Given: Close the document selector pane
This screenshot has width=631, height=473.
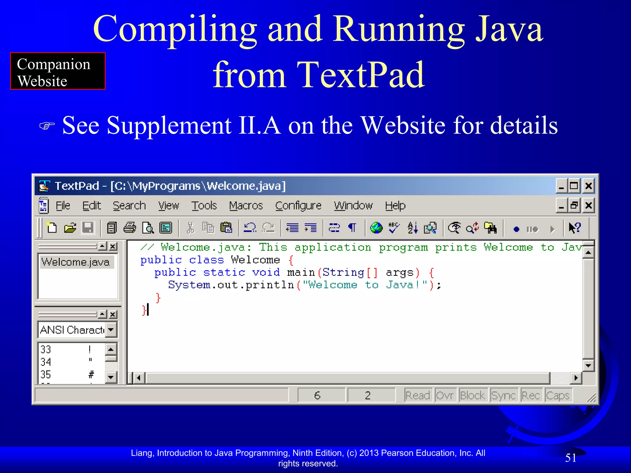Looking at the screenshot, I should coord(113,246).
